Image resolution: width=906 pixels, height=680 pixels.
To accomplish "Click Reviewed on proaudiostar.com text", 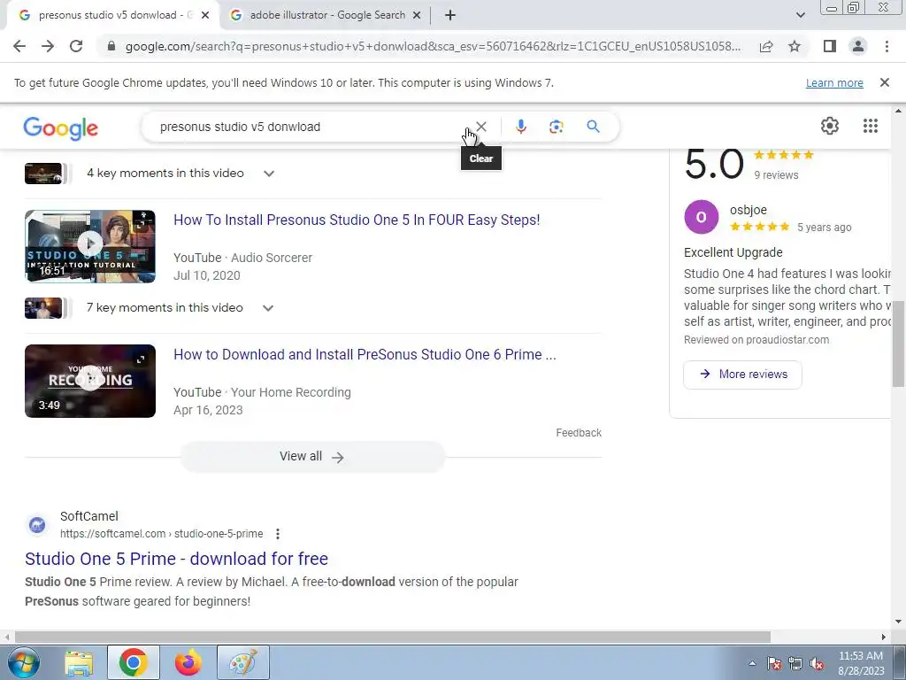I will (756, 340).
